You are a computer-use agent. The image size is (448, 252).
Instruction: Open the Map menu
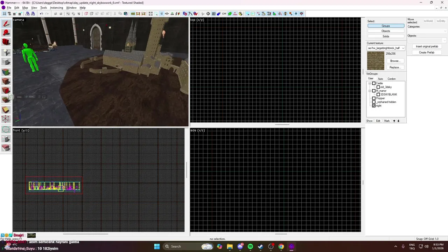[25, 8]
